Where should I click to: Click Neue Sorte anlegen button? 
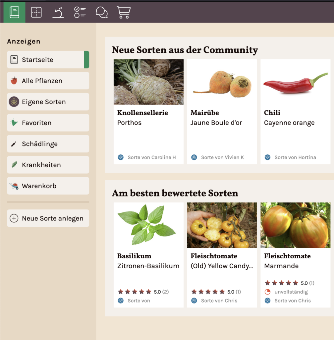[x=48, y=218]
